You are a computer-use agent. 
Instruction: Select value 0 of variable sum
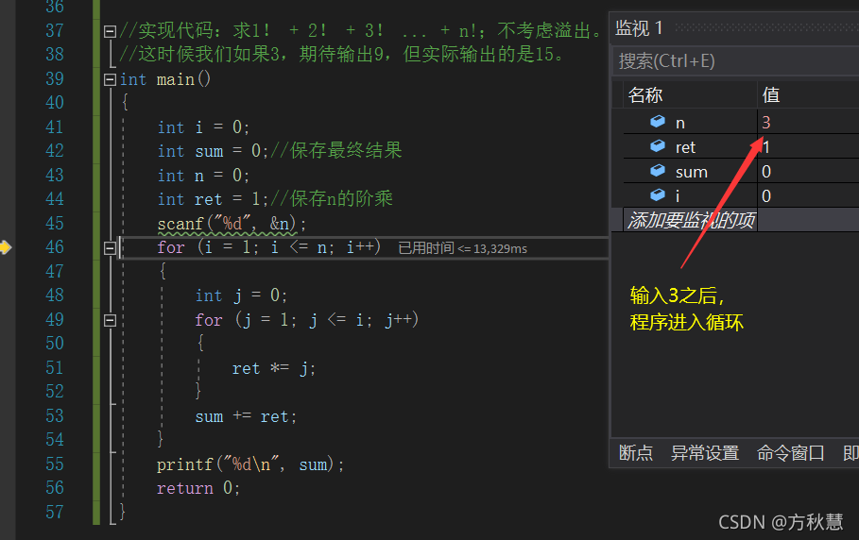765,172
